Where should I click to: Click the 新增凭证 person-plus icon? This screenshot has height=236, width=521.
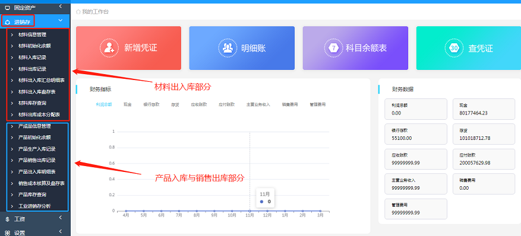point(109,47)
